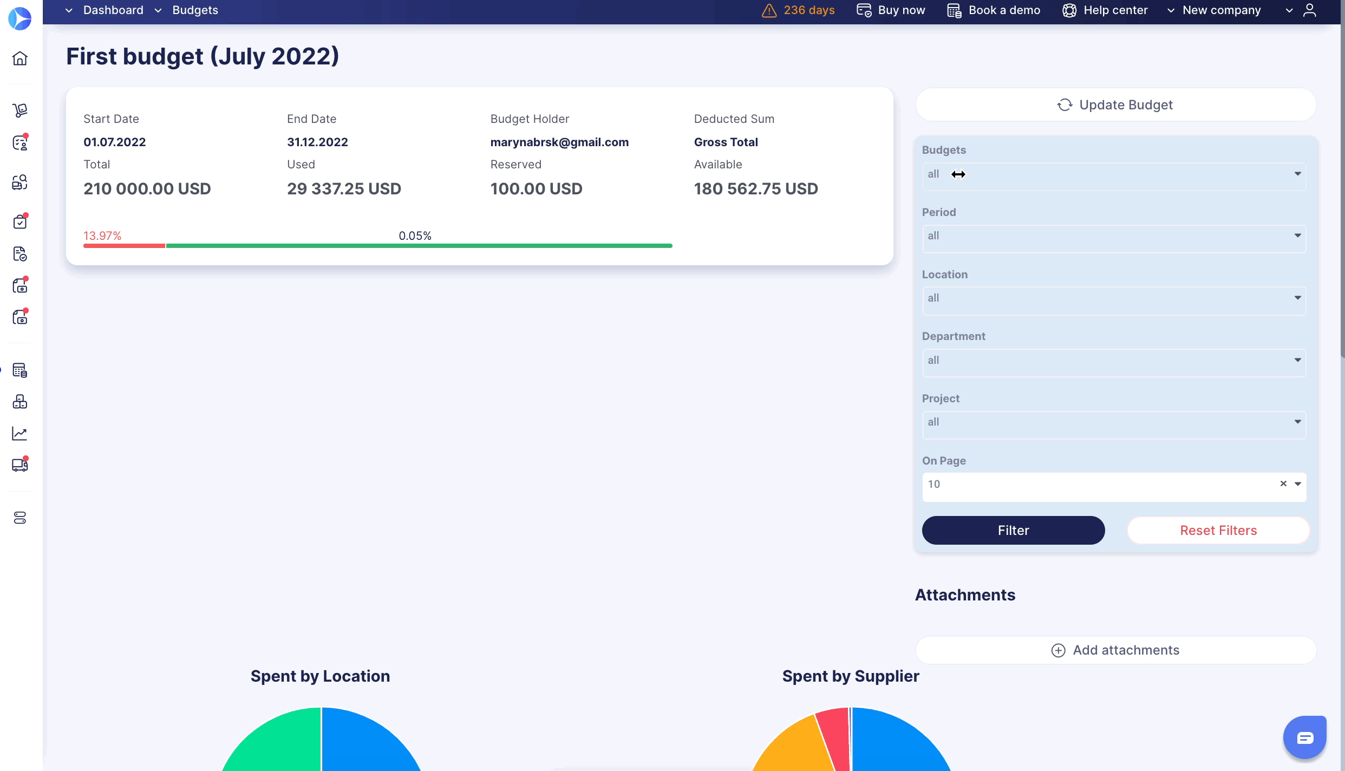Click the Book a demo calculator icon
The width and height of the screenshot is (1345, 771).
click(x=954, y=10)
